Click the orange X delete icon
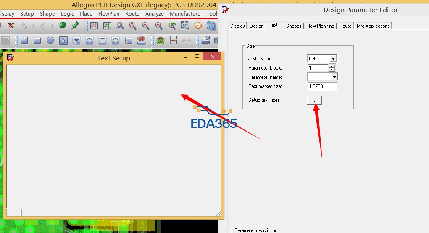This screenshot has width=429, height=233. click(x=11, y=26)
